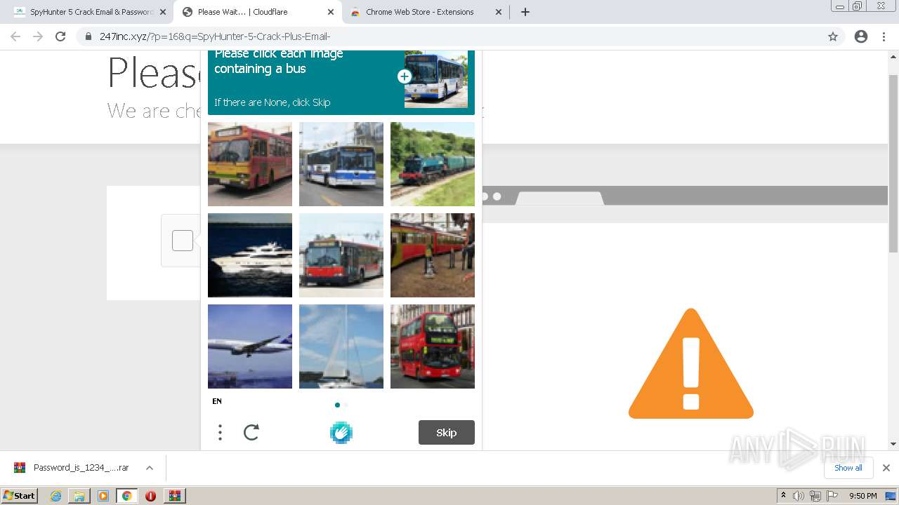Viewport: 899px width, 505px height.
Task: Open the Chrome three-dot menu
Action: point(884,36)
